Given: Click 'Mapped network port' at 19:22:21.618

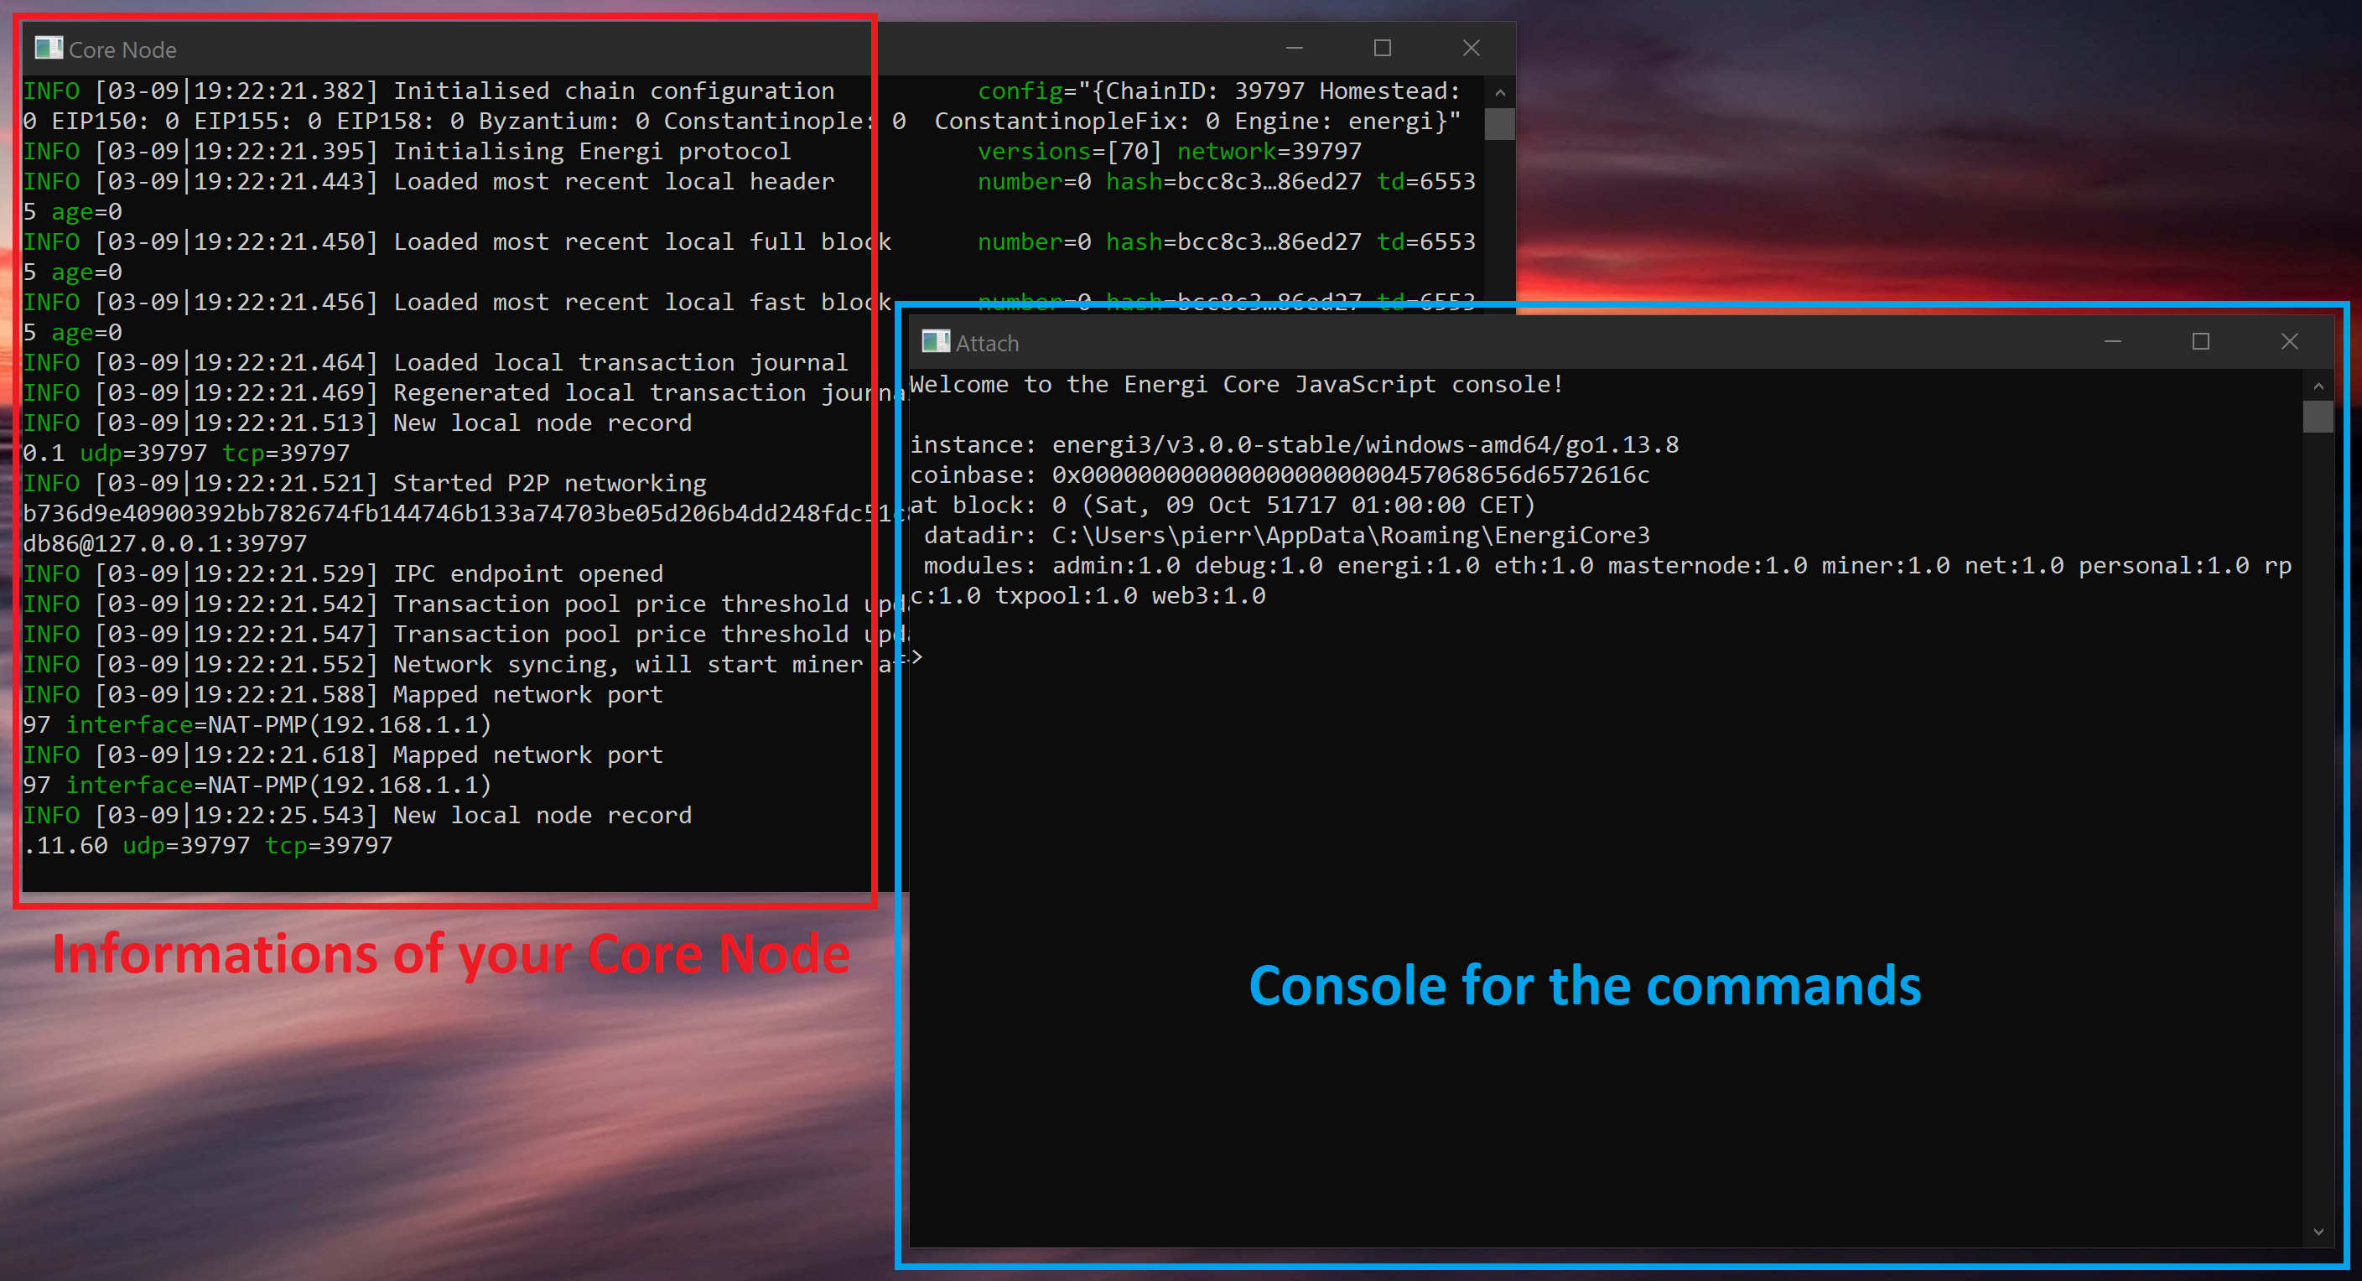Looking at the screenshot, I should [x=528, y=755].
